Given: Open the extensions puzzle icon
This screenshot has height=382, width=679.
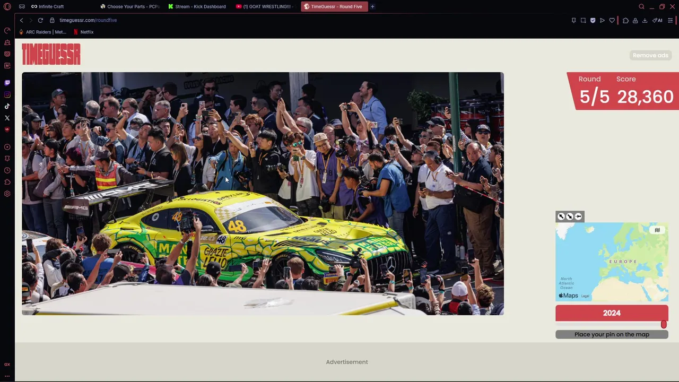Looking at the screenshot, I should (625, 20).
